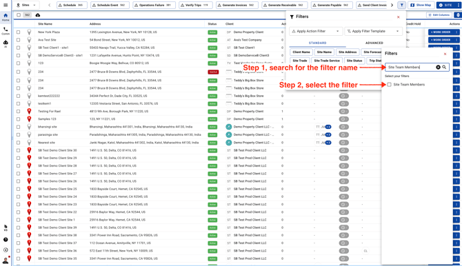Image resolution: width=462 pixels, height=266 pixels.
Task: Go to Home in the sidebar
Action: (x=6, y=17)
